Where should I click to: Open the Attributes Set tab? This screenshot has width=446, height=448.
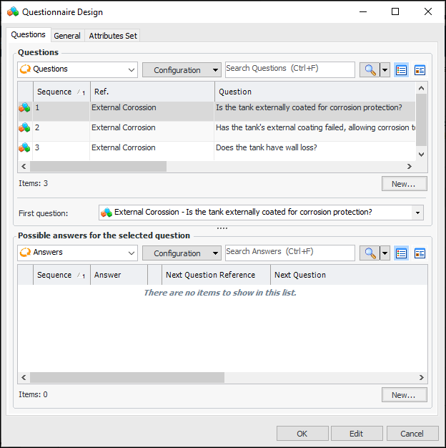[x=113, y=36]
